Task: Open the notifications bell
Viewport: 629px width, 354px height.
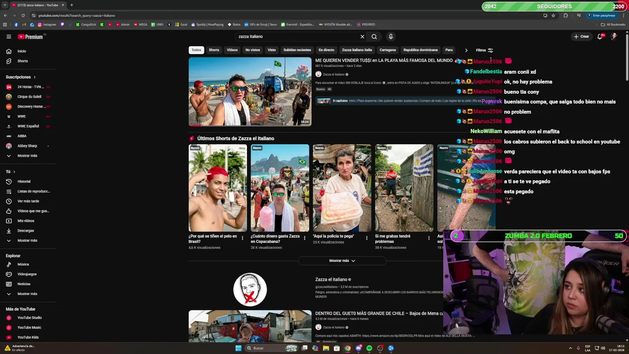Action: click(600, 36)
